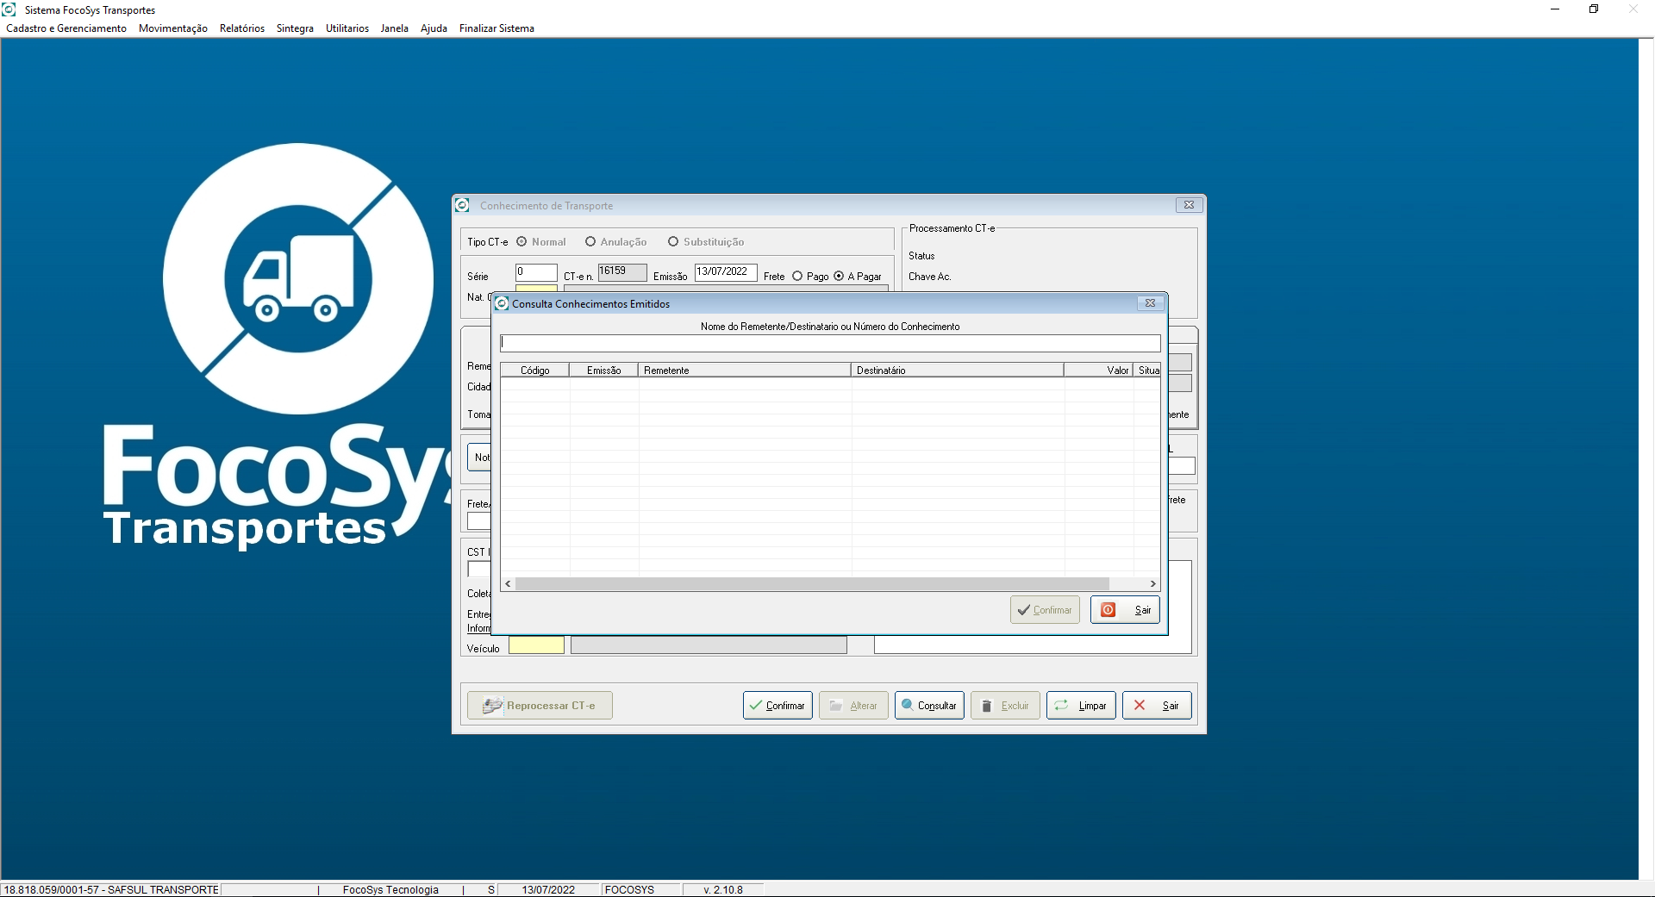
Task: Click status bar text FOCOSYS
Action: click(629, 890)
